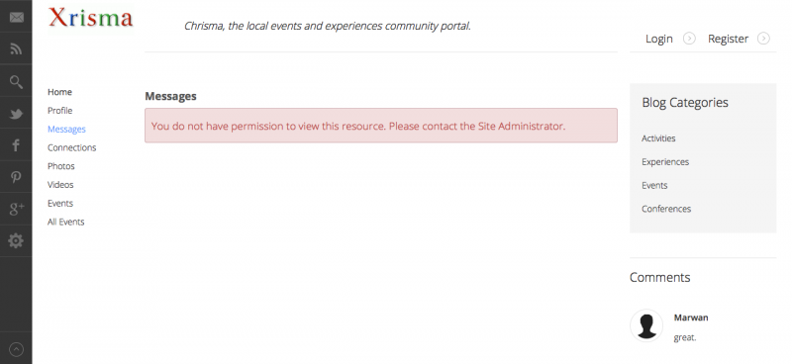Open the Google Plus icon
The image size is (792, 364).
[16, 210]
